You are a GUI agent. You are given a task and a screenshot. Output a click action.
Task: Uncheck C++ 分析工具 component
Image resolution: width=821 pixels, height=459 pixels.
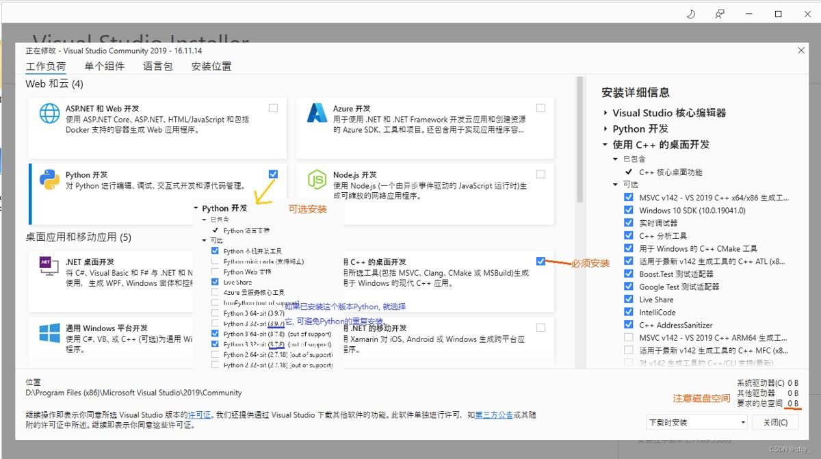(x=629, y=236)
